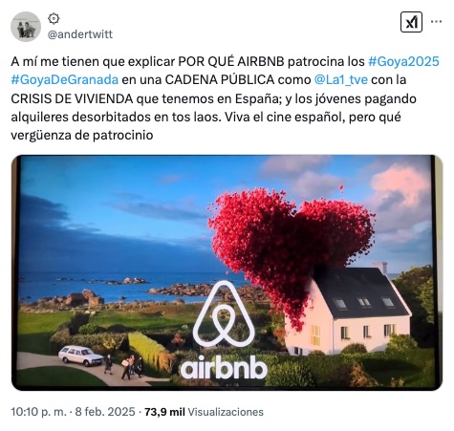Image resolution: width=454 pixels, height=431 pixels.
Task: Click the white airbnb wordmark in the image
Action: click(224, 367)
